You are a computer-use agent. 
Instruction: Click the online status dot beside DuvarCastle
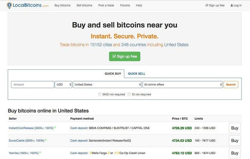pos(46,140)
